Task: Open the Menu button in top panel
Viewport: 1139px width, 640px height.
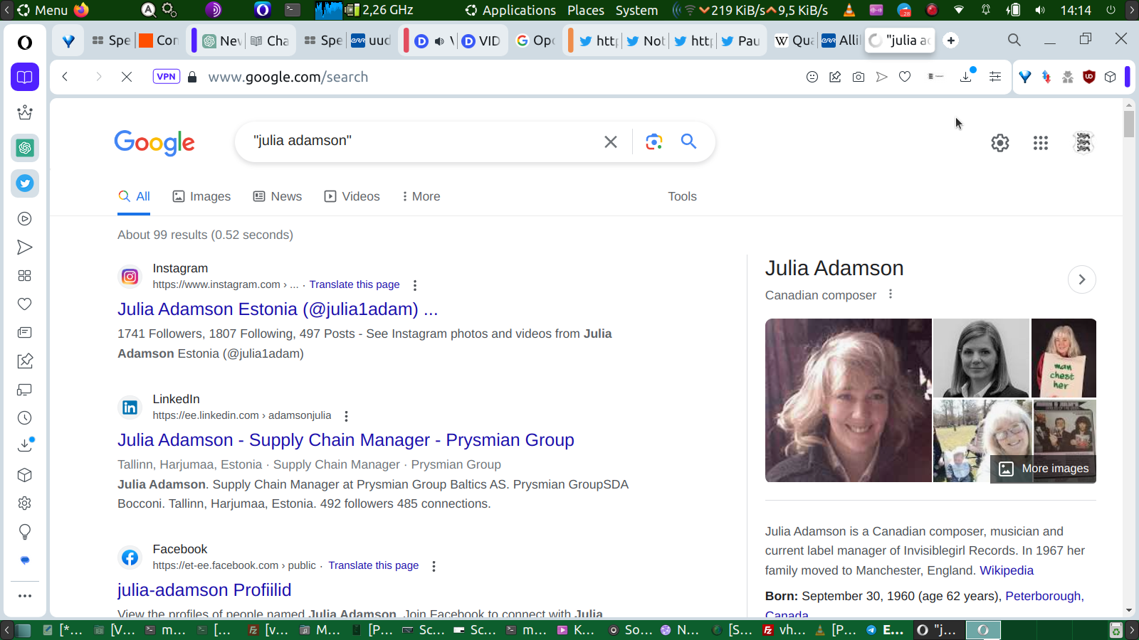Action: click(x=43, y=10)
